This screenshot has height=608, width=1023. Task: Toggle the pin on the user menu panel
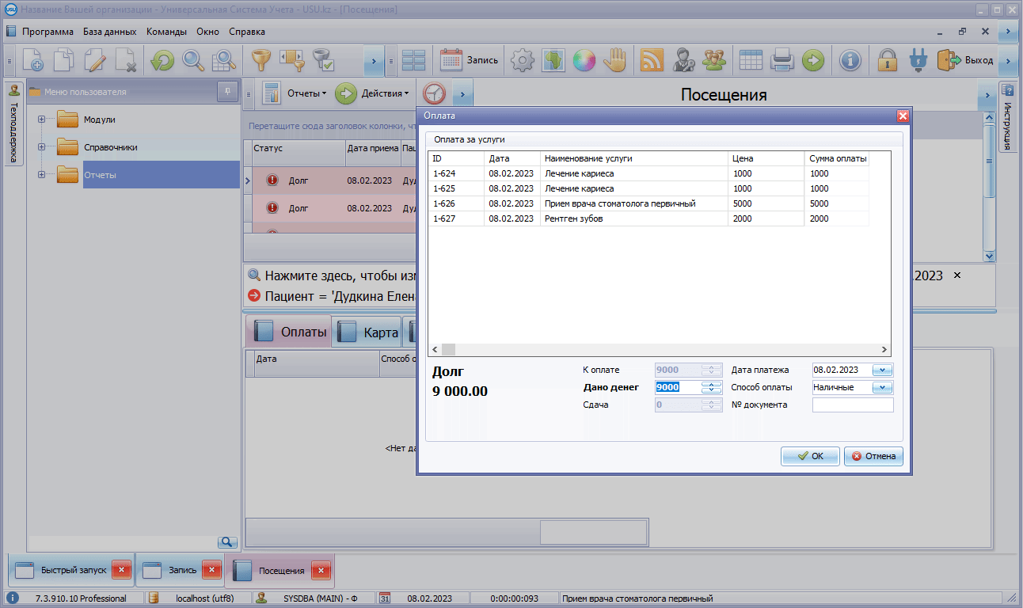click(x=227, y=92)
